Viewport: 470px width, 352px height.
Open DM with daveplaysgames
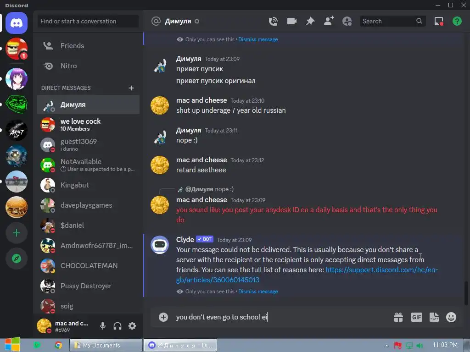point(88,205)
